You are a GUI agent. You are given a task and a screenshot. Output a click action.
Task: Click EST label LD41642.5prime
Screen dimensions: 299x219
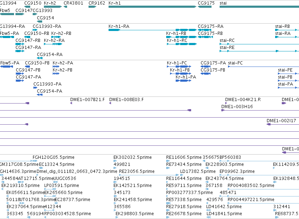[224, 207]
